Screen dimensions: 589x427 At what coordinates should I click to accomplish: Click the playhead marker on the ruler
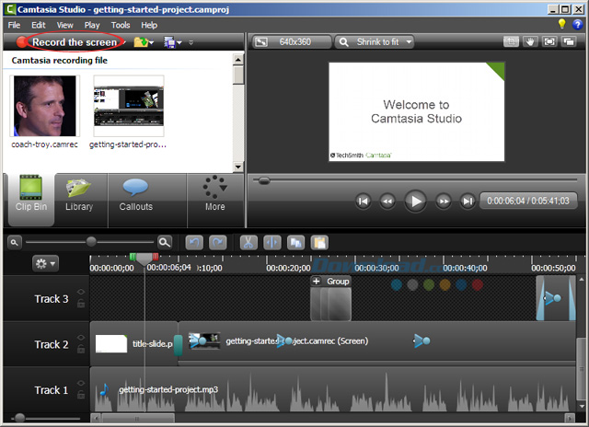click(144, 259)
